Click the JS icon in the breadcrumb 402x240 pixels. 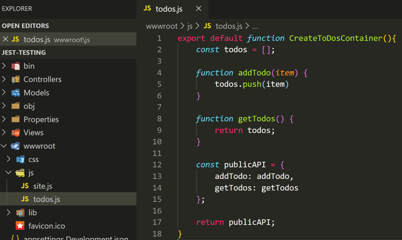[207, 26]
